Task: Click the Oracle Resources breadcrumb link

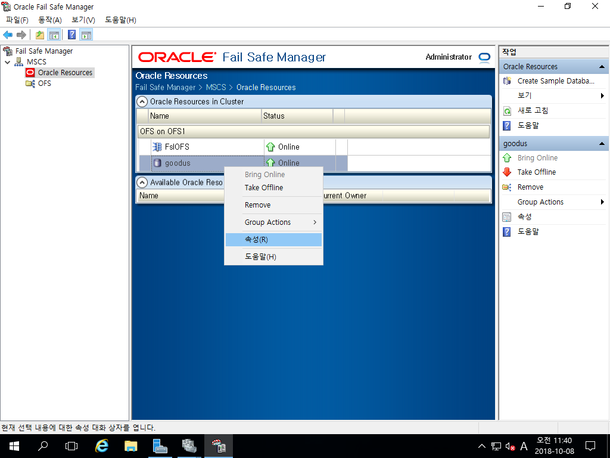Action: click(266, 88)
